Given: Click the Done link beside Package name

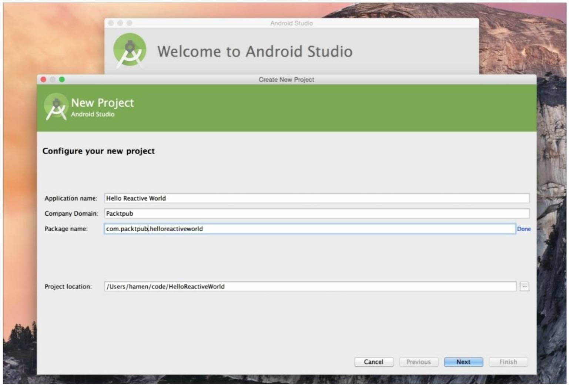Looking at the screenshot, I should [x=523, y=229].
